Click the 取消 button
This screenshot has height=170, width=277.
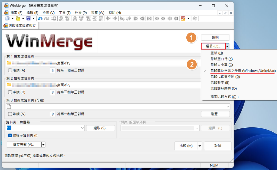click(218, 146)
